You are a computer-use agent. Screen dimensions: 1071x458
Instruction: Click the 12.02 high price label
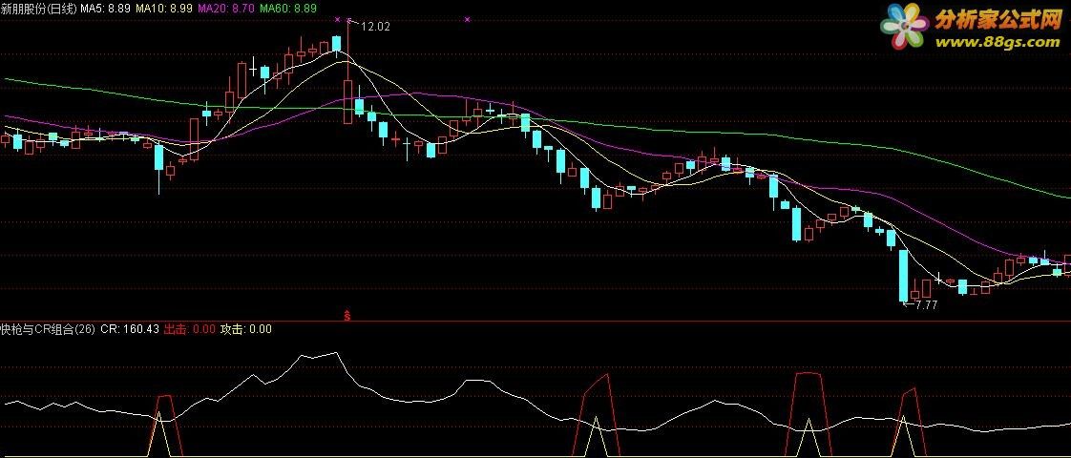(375, 27)
